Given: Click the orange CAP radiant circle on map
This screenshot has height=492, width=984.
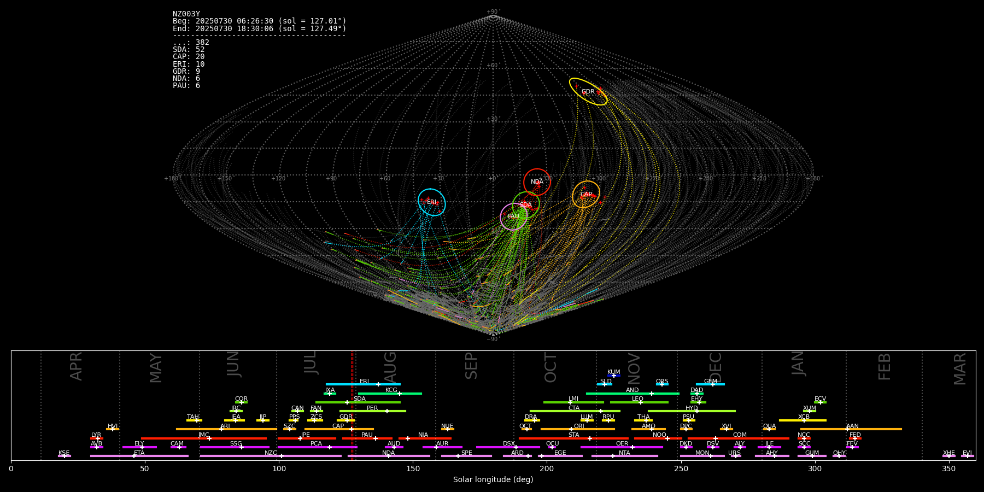Looking at the screenshot, I should click(x=586, y=195).
